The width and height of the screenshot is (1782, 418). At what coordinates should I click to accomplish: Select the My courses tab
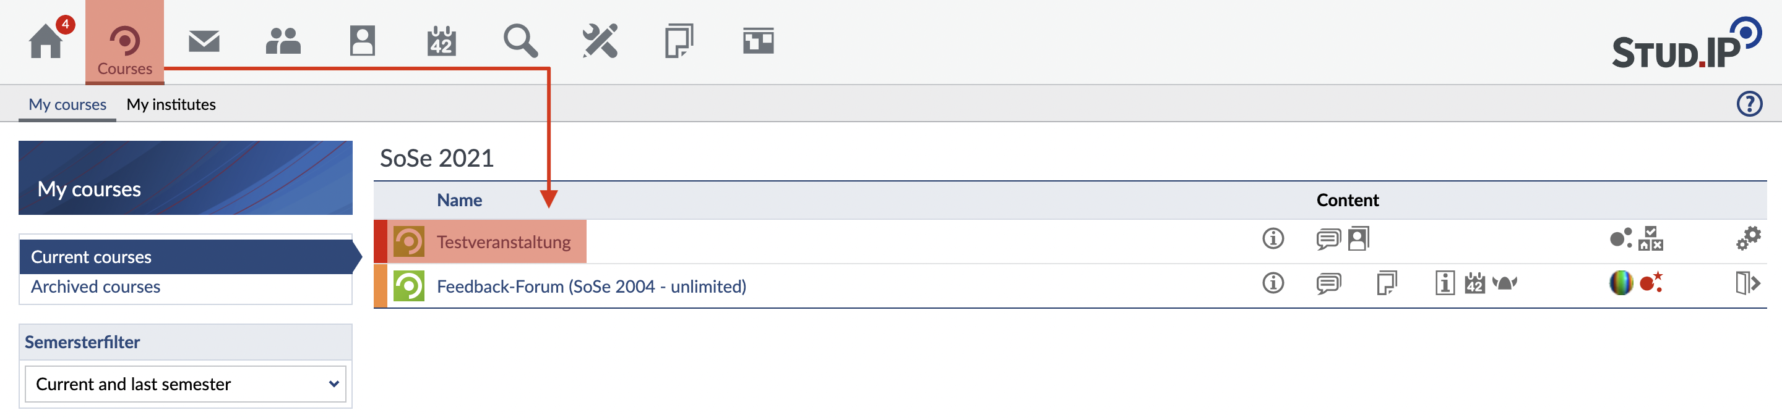(x=67, y=105)
